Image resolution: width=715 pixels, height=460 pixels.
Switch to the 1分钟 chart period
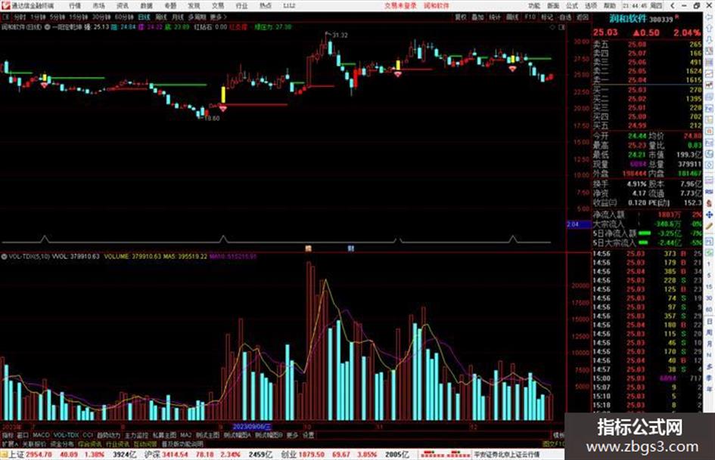pos(38,17)
